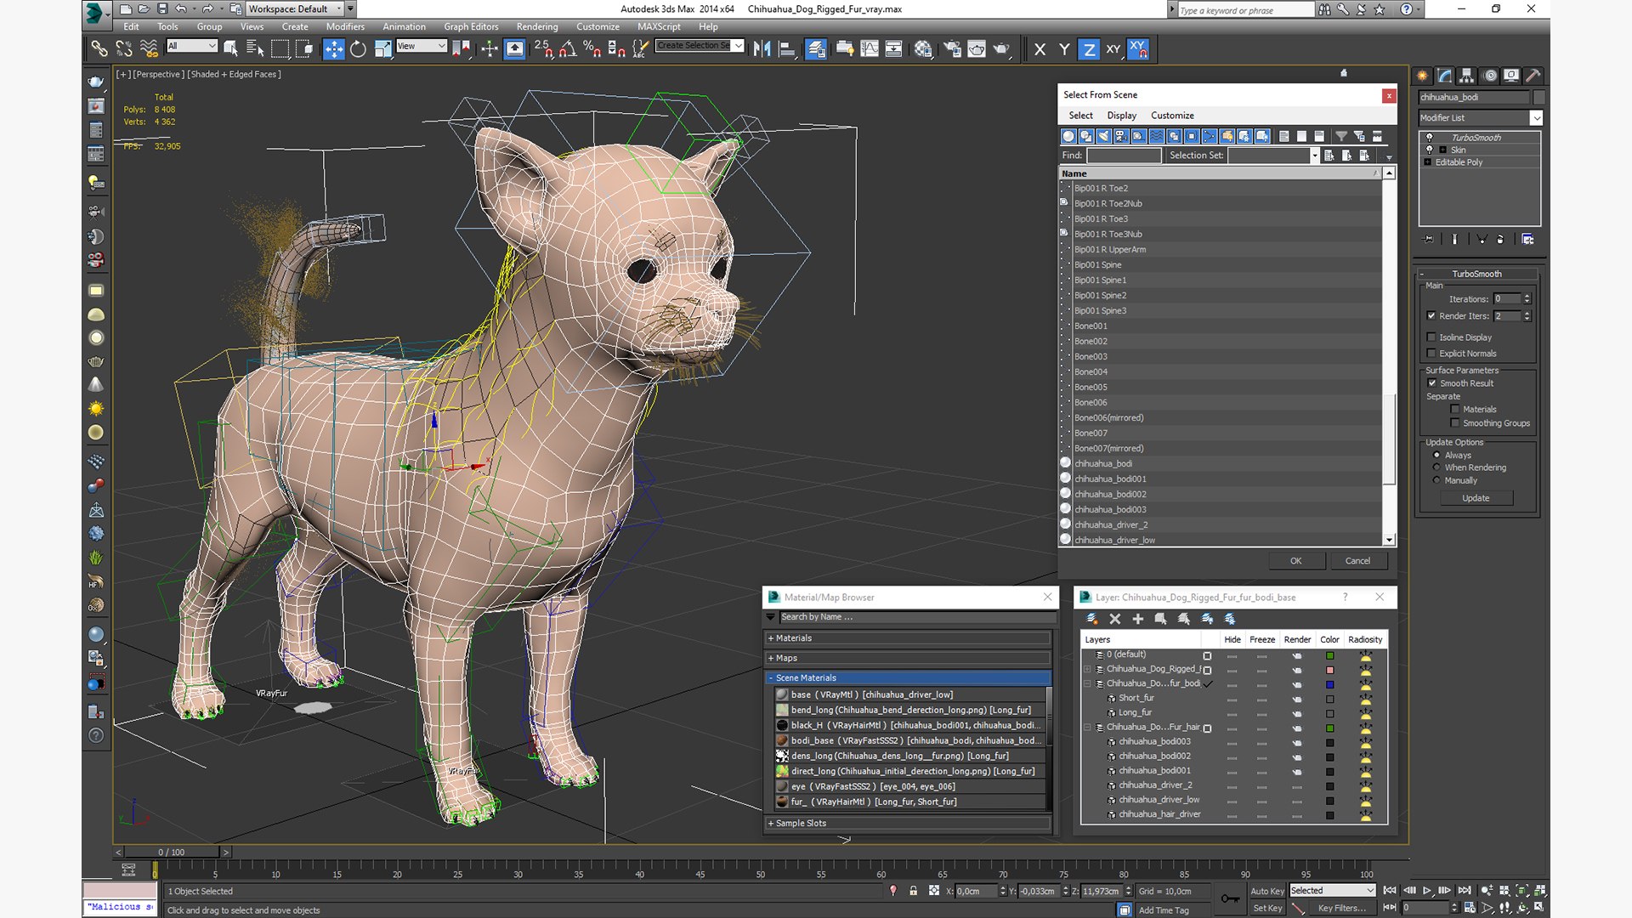Select Always update option
The height and width of the screenshot is (918, 1632).
coord(1437,456)
